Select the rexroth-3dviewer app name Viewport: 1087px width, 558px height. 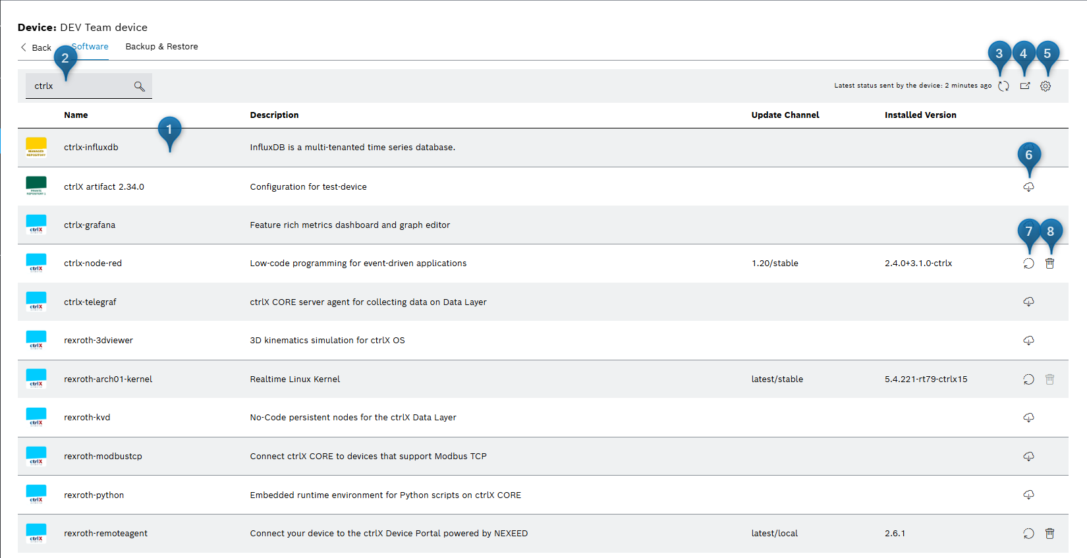coord(98,341)
